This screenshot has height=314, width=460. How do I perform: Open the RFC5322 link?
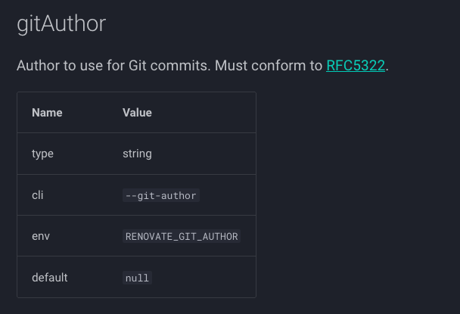[x=356, y=66]
